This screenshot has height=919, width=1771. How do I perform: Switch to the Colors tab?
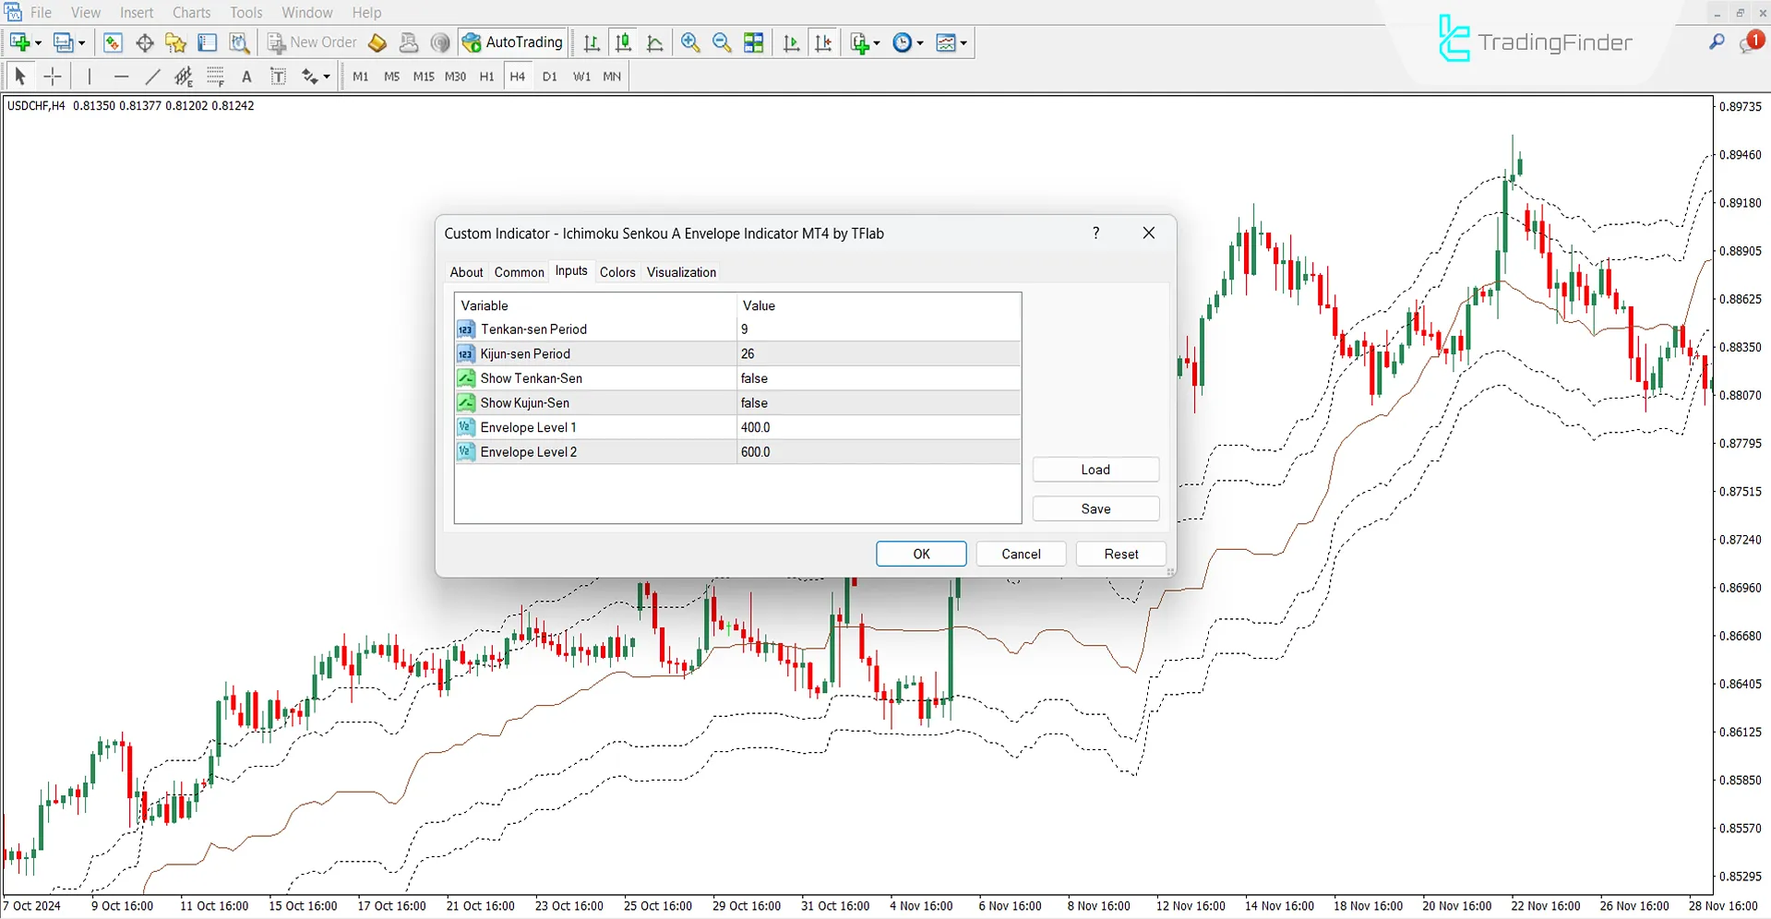(616, 272)
